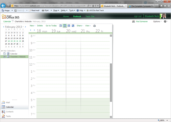The width and height of the screenshot is (171, 122).
Task: Click the Calendar breadcrumb link
Action: (x=7, y=22)
